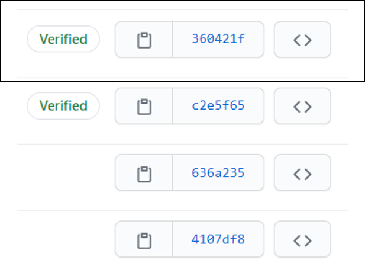Browse repository code at commit 636a235

point(302,173)
